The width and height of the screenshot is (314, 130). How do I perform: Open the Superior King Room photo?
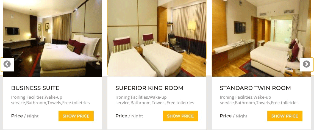(157, 38)
